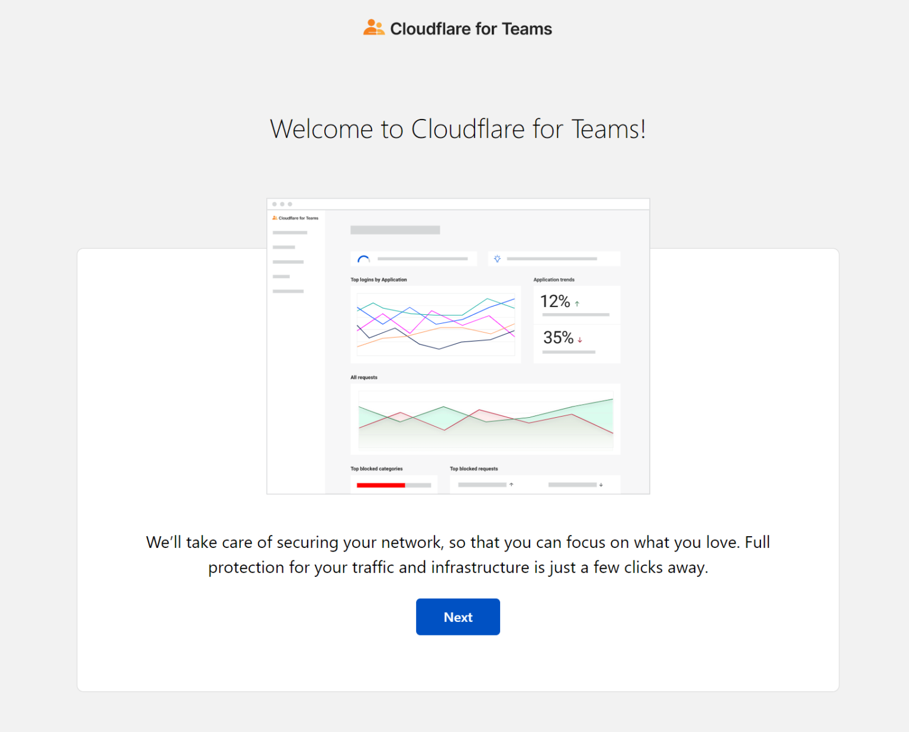The height and width of the screenshot is (732, 909).
Task: Expand the first sidebar item in the preview
Action: point(289,232)
